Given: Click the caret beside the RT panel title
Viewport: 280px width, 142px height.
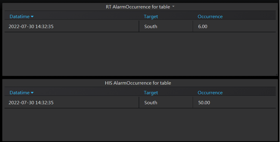Looking at the screenshot, I should [x=174, y=7].
